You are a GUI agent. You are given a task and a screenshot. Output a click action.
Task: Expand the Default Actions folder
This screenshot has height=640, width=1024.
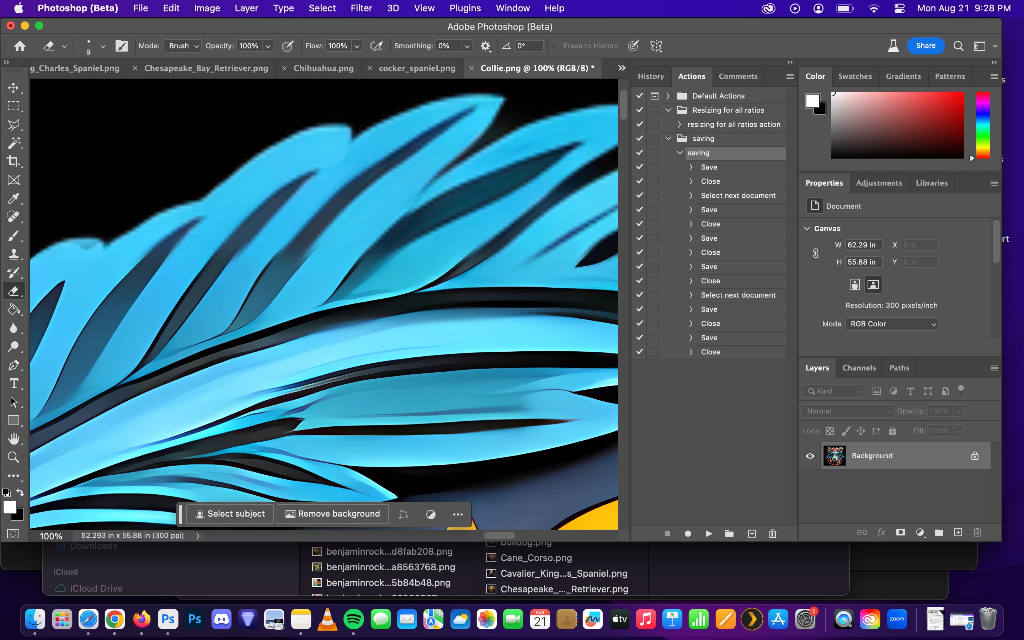[x=668, y=96]
